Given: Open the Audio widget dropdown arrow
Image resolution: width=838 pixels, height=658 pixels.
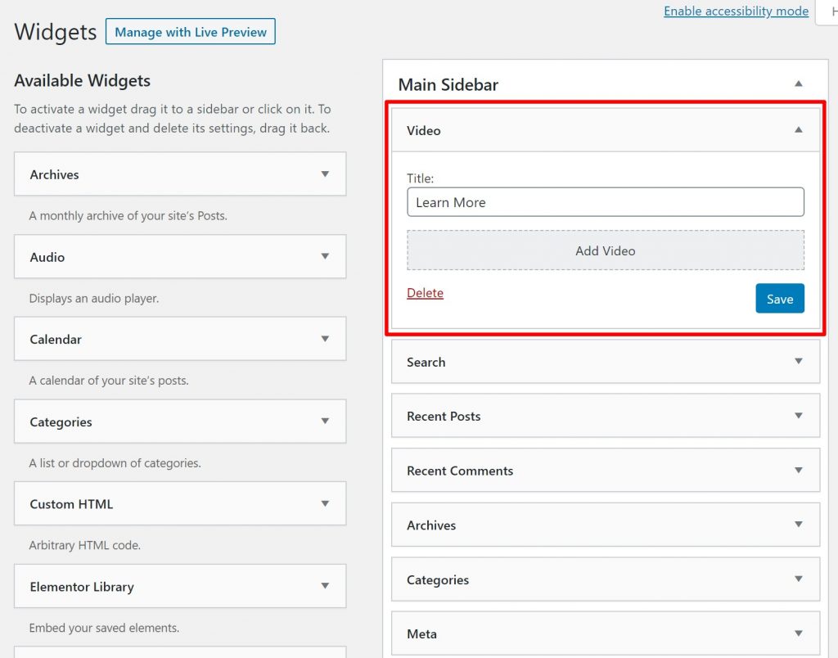Looking at the screenshot, I should click(x=325, y=257).
